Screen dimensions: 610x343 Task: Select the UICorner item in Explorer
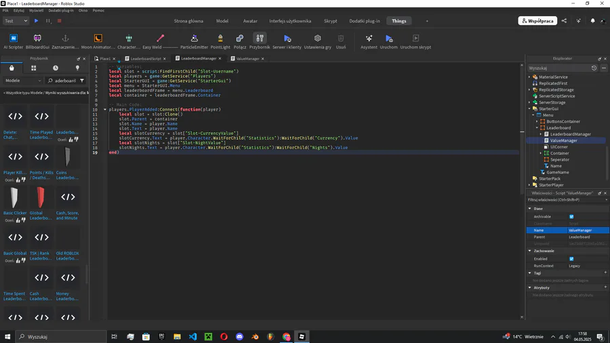coord(558,147)
